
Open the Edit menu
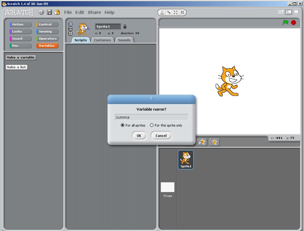80,12
